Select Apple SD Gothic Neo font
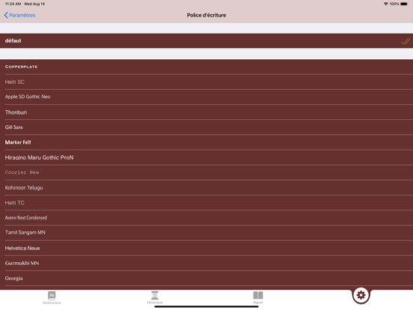This screenshot has height=310, width=413. [x=206, y=97]
